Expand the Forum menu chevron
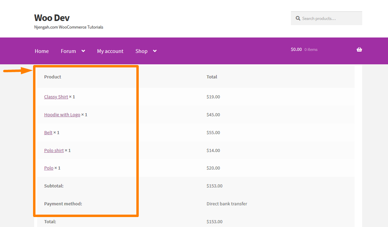 (x=83, y=51)
